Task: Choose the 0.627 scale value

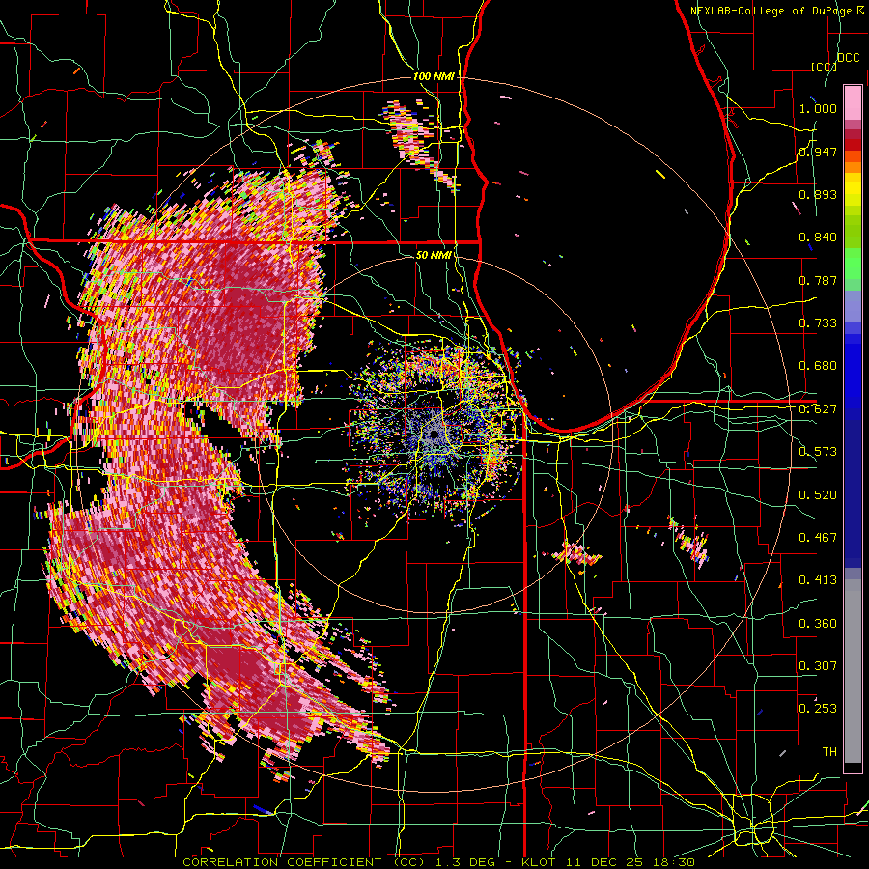Action: 818,409
